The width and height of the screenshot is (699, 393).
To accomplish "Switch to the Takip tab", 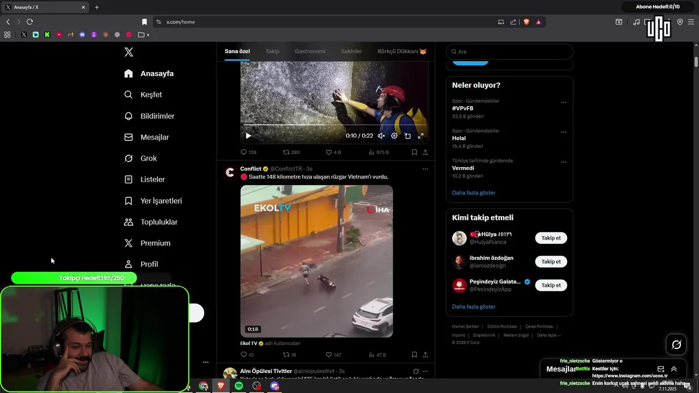I will point(273,51).
